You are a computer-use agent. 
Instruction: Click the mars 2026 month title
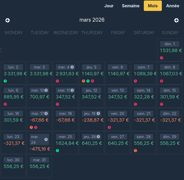pyautogui.click(x=92, y=20)
